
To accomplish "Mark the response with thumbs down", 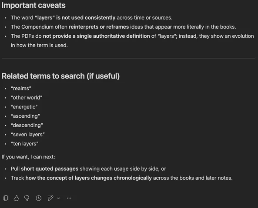I will pyautogui.click(x=27, y=198).
